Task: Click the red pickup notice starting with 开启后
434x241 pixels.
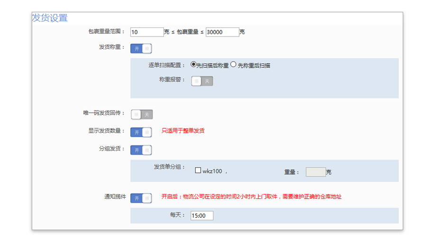Action: click(251, 196)
